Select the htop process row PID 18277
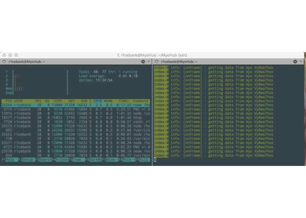Viewport: 306px width, 218px height. 76,117
